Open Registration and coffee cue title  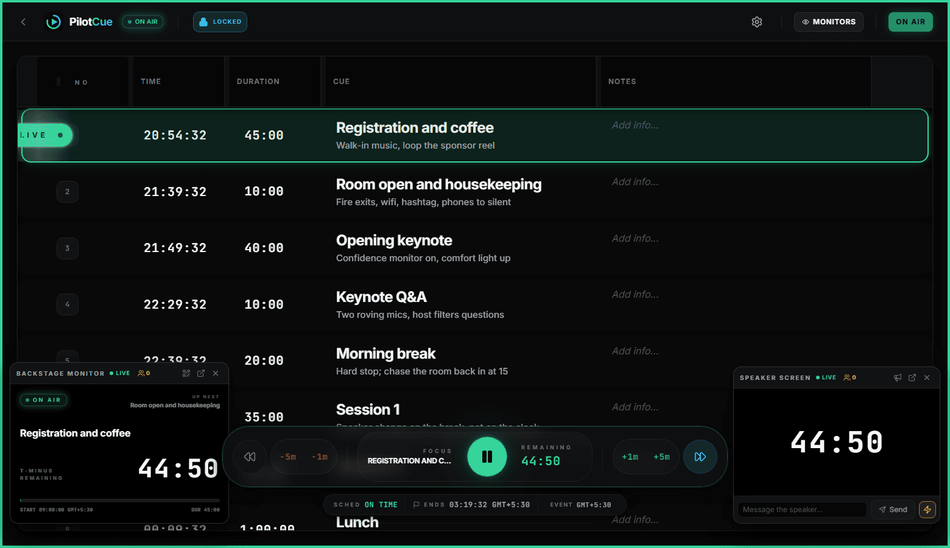[x=415, y=128]
